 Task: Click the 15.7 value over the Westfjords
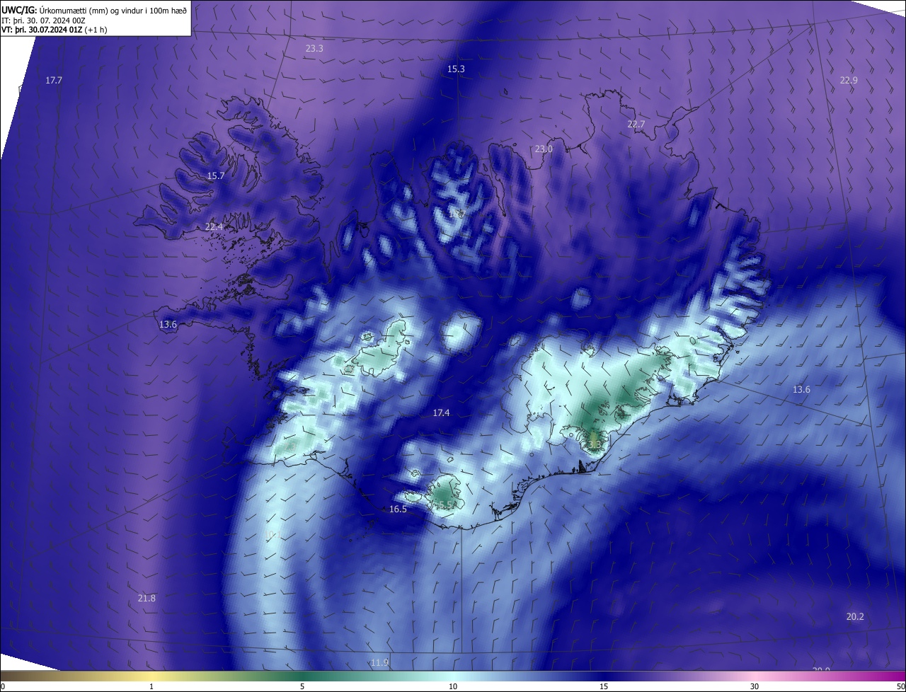click(215, 176)
